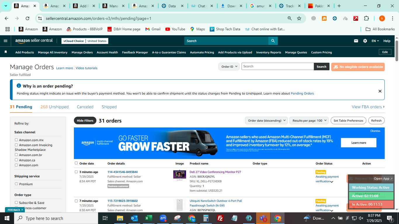Click the orders Refresh button

[x=376, y=120]
